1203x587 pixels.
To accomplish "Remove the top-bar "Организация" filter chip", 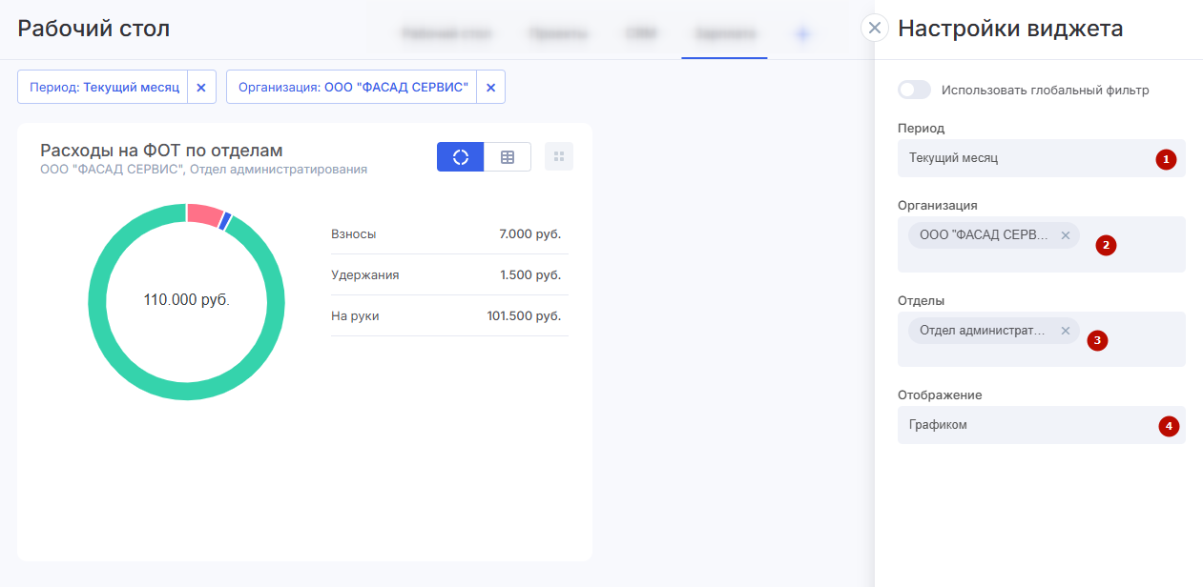I will (x=490, y=87).
